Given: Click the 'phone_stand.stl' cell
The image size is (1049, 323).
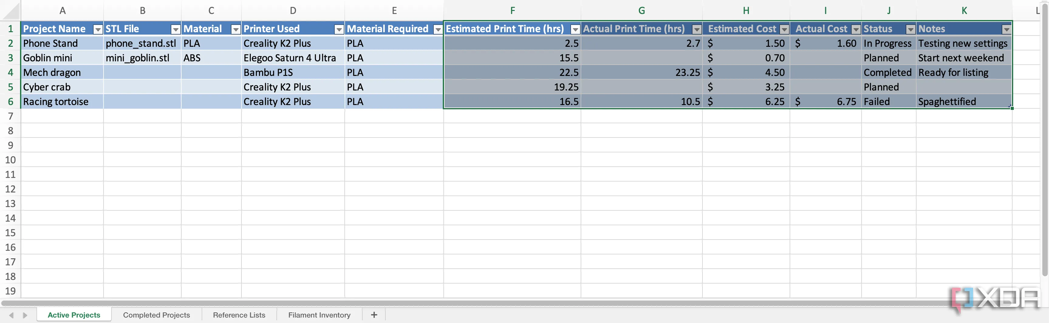Looking at the screenshot, I should (x=142, y=43).
